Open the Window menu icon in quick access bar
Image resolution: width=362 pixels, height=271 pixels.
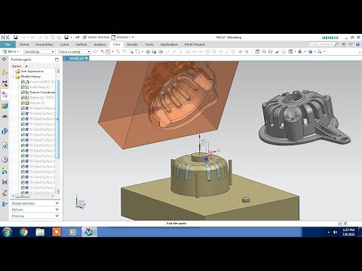pos(113,37)
